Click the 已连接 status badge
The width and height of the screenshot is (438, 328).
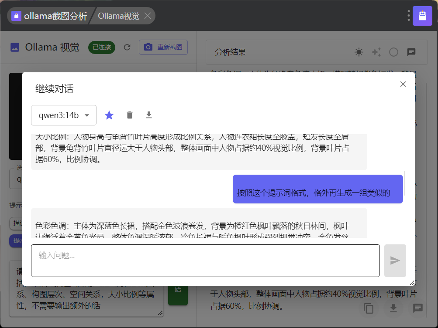(x=102, y=47)
